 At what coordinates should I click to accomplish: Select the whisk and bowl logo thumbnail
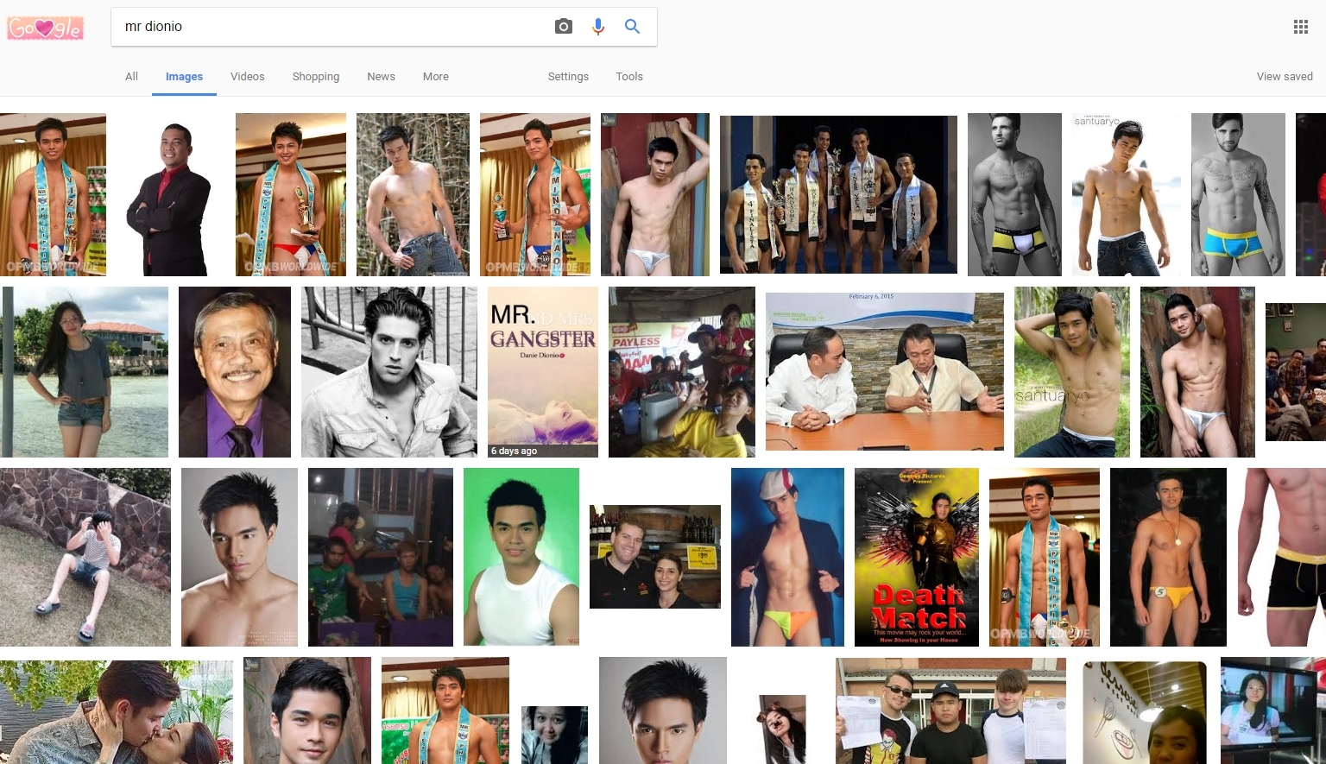click(x=1145, y=712)
